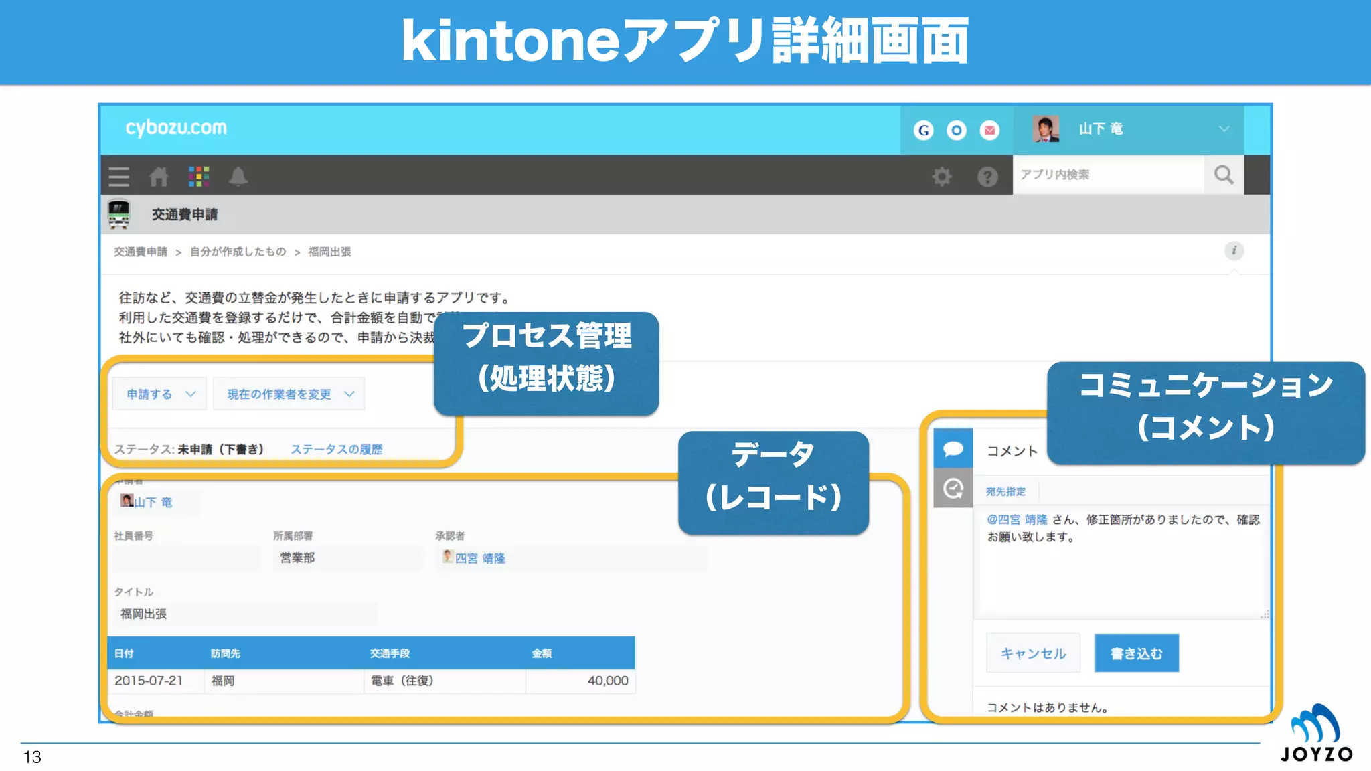Viewport: 1371px width, 771px height.
Task: Click the 福岡出張 breadcrumb text
Action: (329, 252)
